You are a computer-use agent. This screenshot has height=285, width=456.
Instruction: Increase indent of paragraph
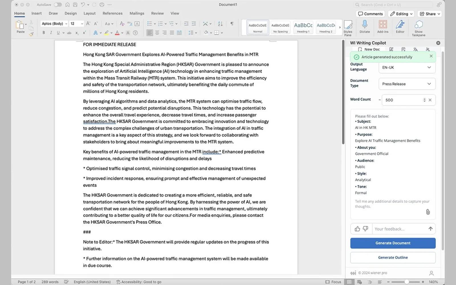(194, 24)
